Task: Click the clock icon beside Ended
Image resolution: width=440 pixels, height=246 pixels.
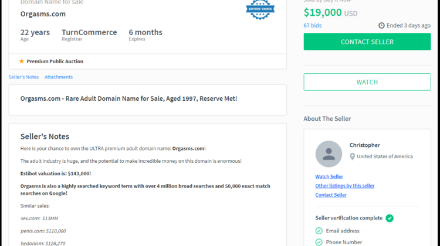Action: click(381, 26)
